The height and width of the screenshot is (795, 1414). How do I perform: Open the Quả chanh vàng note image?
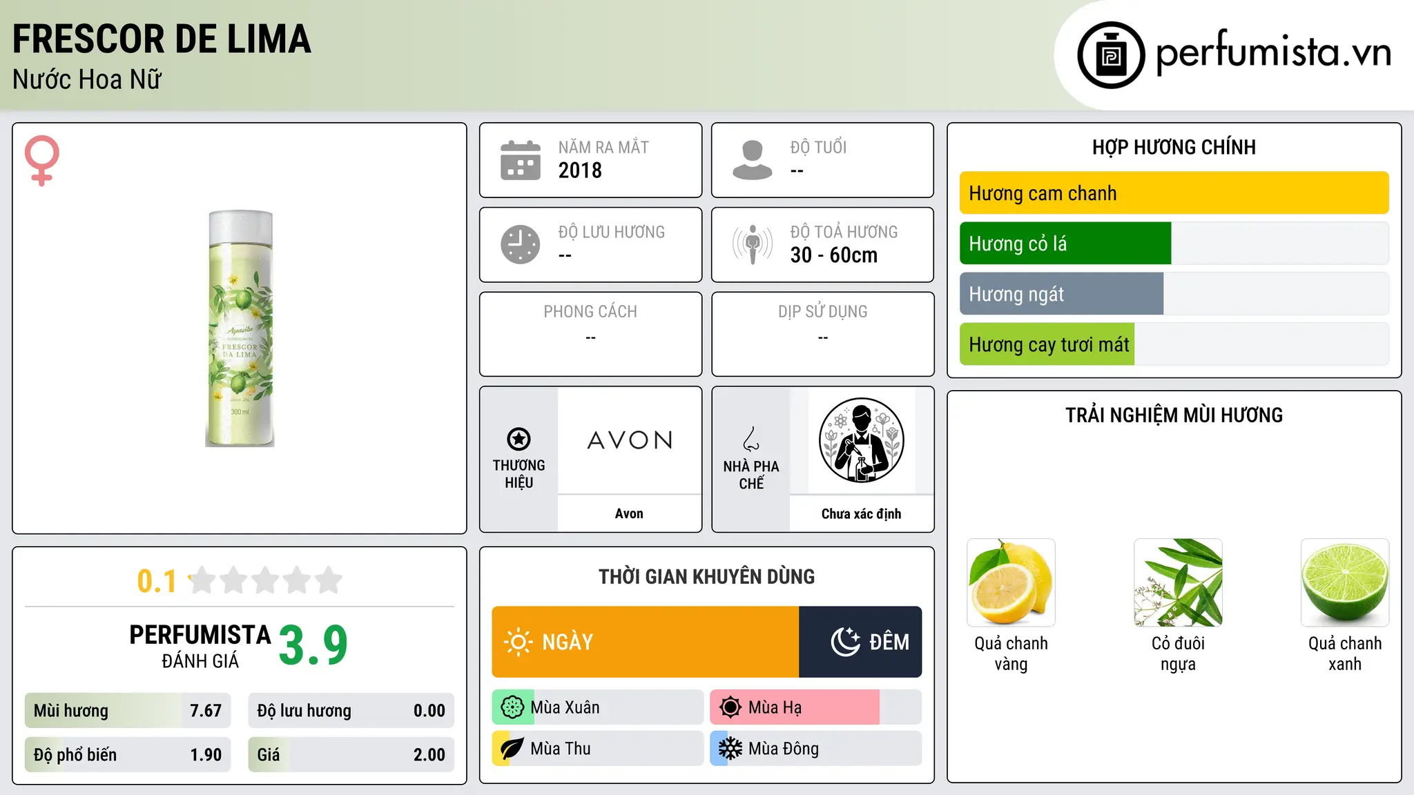[x=1011, y=582]
